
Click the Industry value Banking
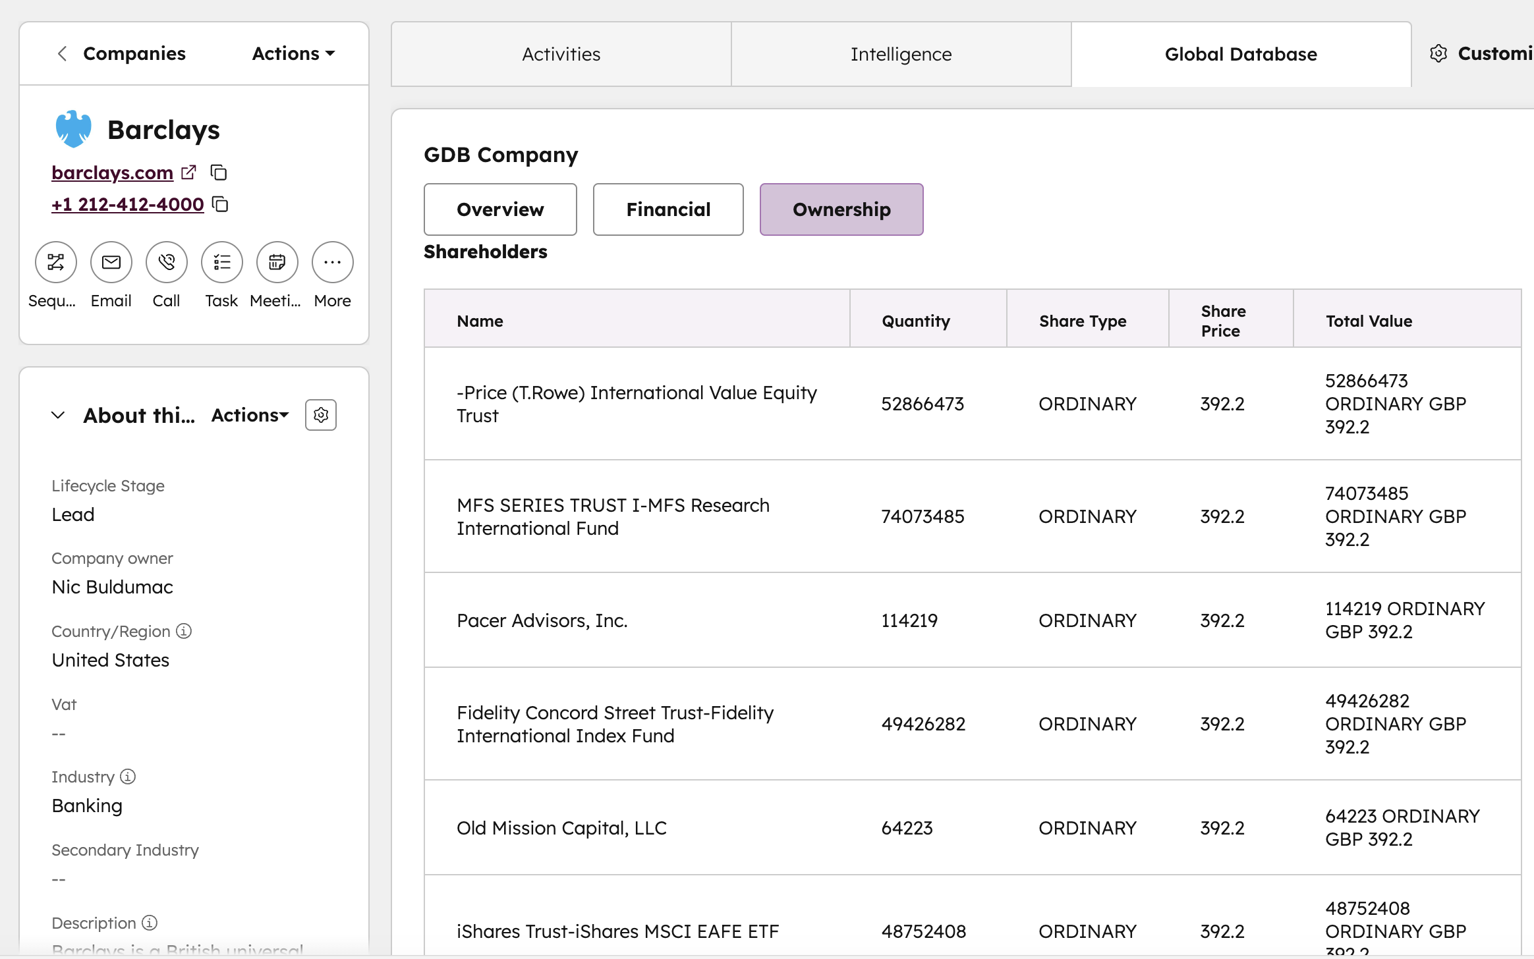(87, 806)
